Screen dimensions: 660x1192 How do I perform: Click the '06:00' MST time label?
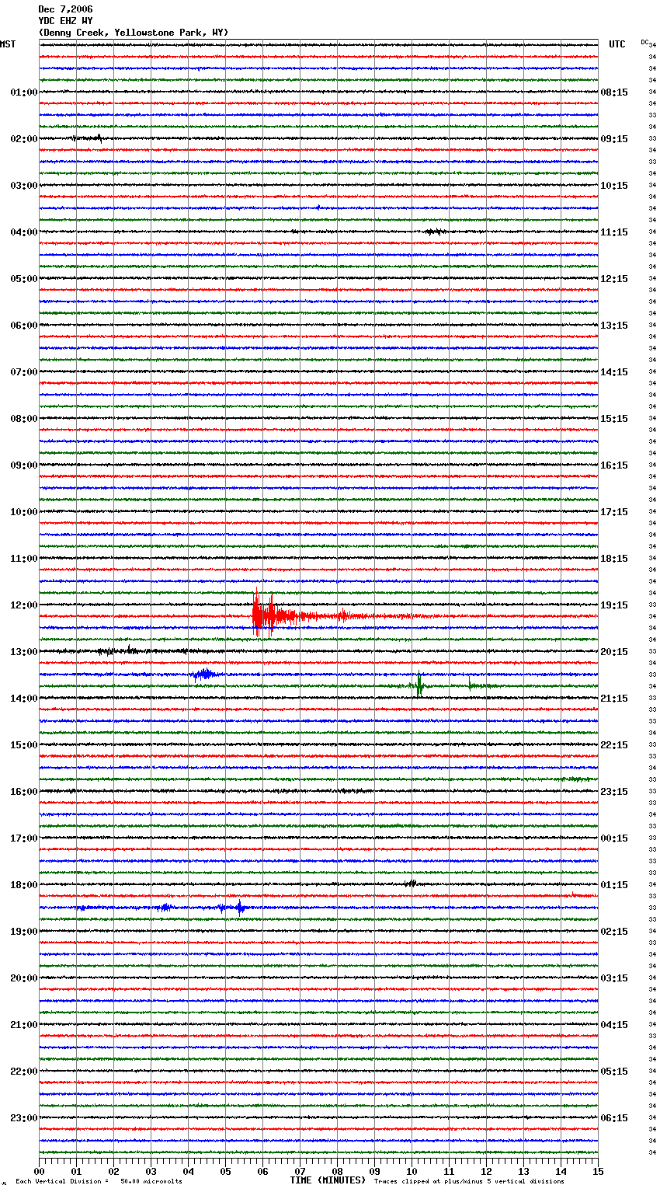24,326
